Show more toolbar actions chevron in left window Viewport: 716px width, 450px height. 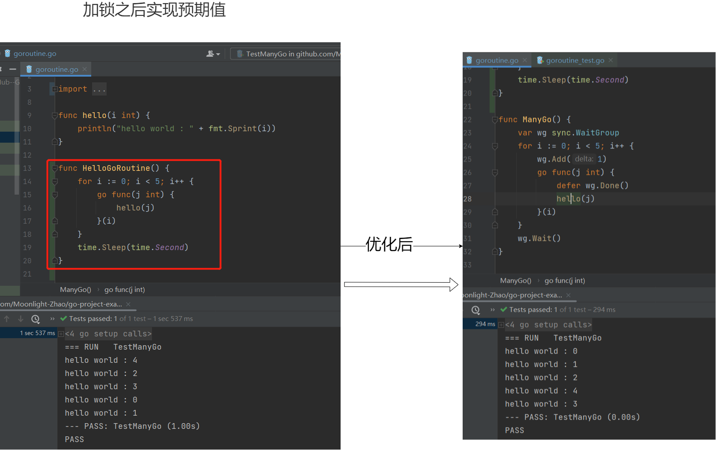[x=52, y=319]
